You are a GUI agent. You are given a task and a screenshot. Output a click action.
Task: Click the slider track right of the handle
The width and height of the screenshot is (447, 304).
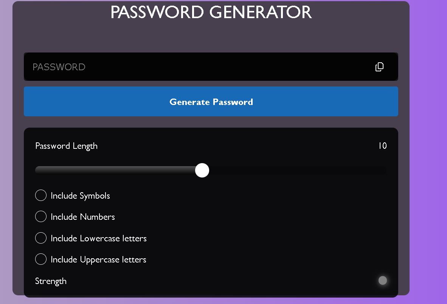[298, 170]
